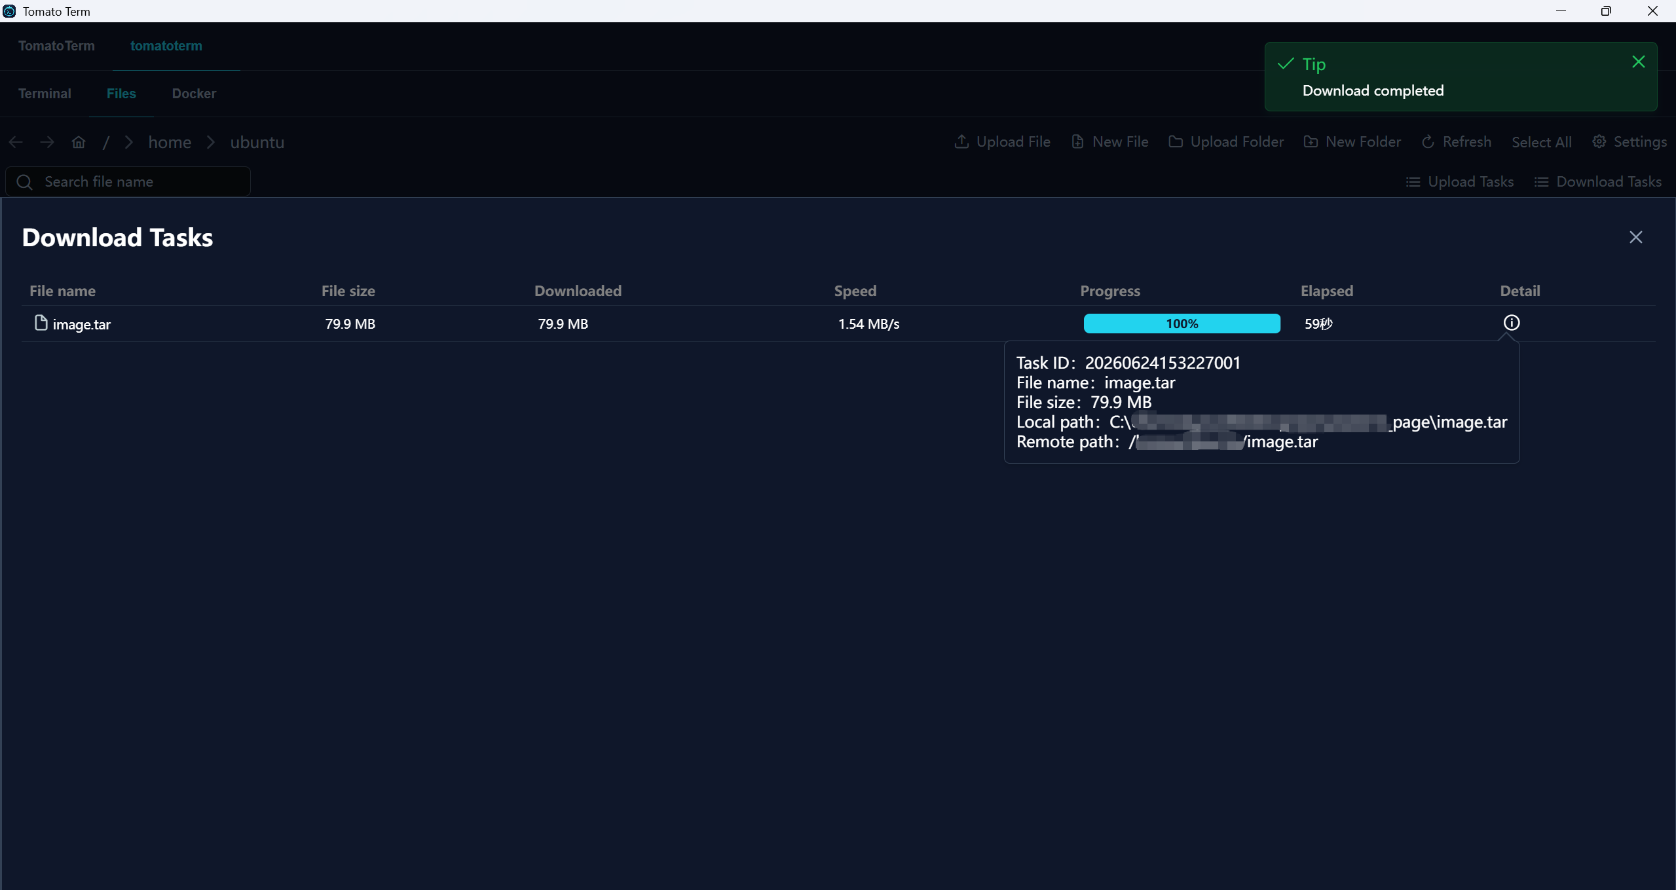Click the info detail icon for image.tar
1676x890 pixels.
pos(1511,323)
